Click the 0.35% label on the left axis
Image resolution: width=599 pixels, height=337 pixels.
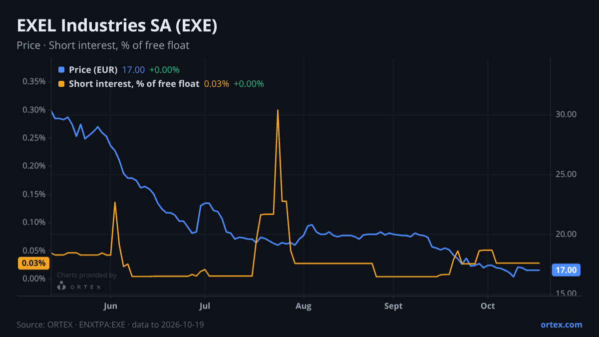34,81
